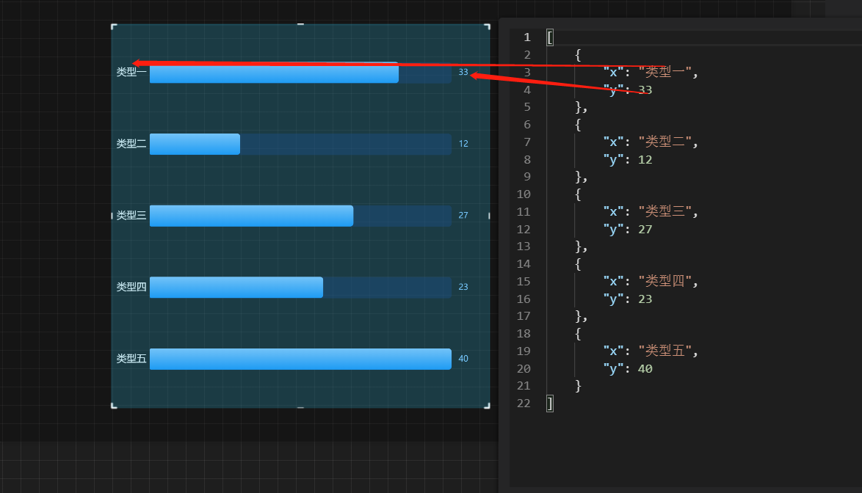862x493 pixels.
Task: Click the blue filled bar for 类型三
Action: tap(251, 216)
